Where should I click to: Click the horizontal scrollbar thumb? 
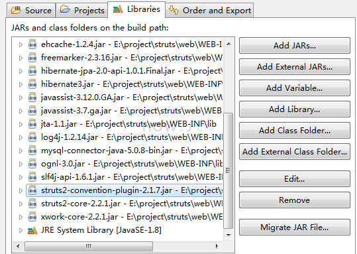pyautogui.click(x=89, y=246)
